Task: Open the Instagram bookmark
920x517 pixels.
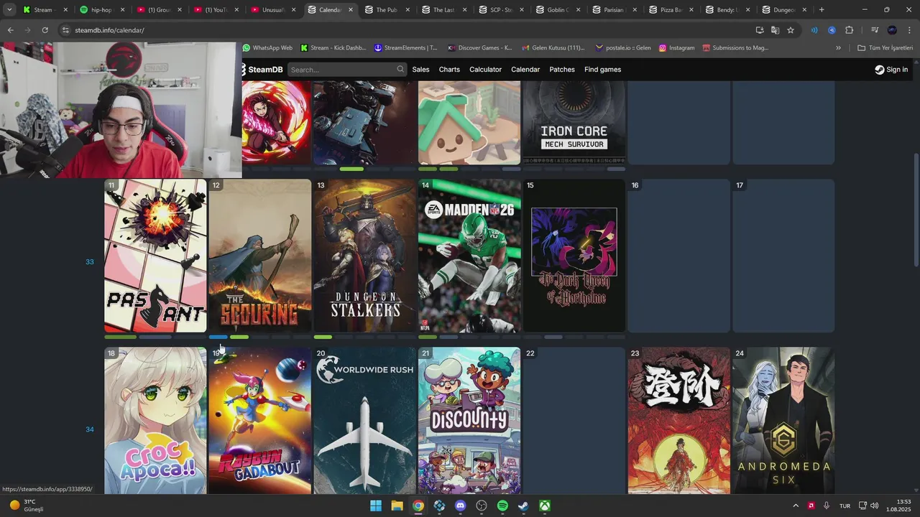Action: pos(676,48)
